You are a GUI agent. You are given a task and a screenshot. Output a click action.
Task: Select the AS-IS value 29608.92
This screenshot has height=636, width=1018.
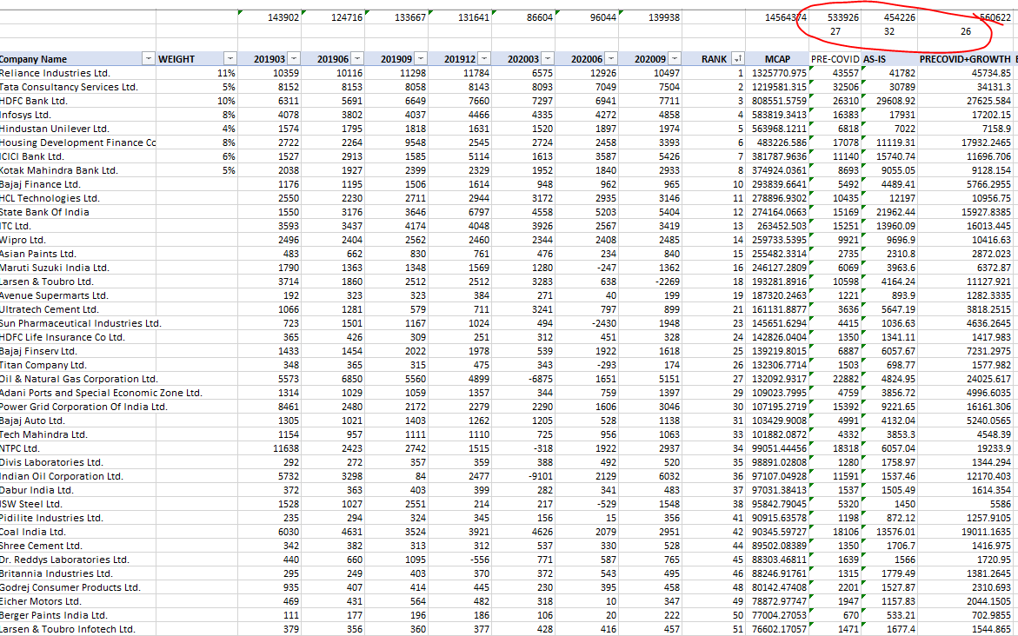[x=889, y=102]
